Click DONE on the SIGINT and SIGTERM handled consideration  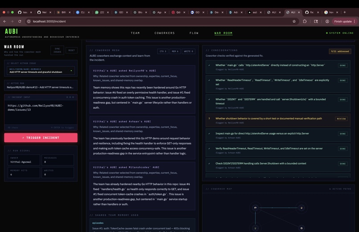click(343, 100)
